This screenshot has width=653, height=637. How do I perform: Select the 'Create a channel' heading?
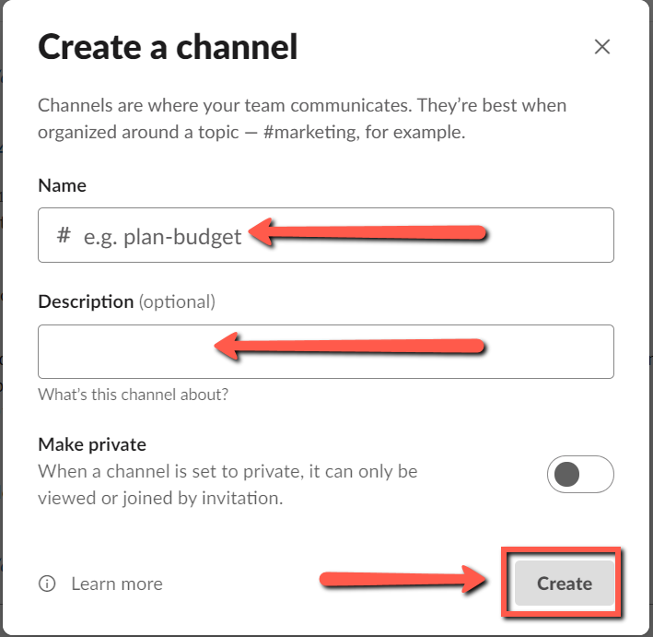[x=168, y=47]
